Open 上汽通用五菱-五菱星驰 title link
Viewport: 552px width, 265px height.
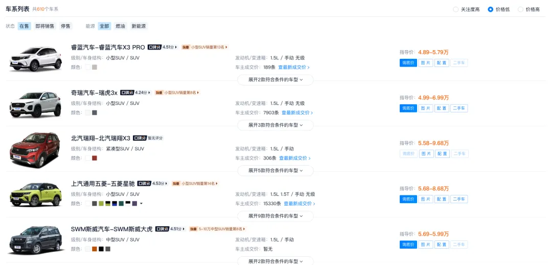coord(103,184)
